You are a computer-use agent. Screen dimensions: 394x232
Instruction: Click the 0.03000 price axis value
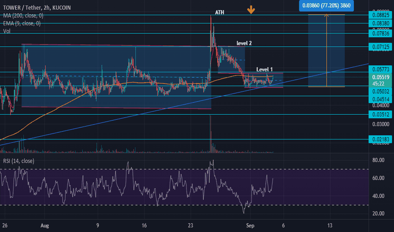tap(380, 124)
